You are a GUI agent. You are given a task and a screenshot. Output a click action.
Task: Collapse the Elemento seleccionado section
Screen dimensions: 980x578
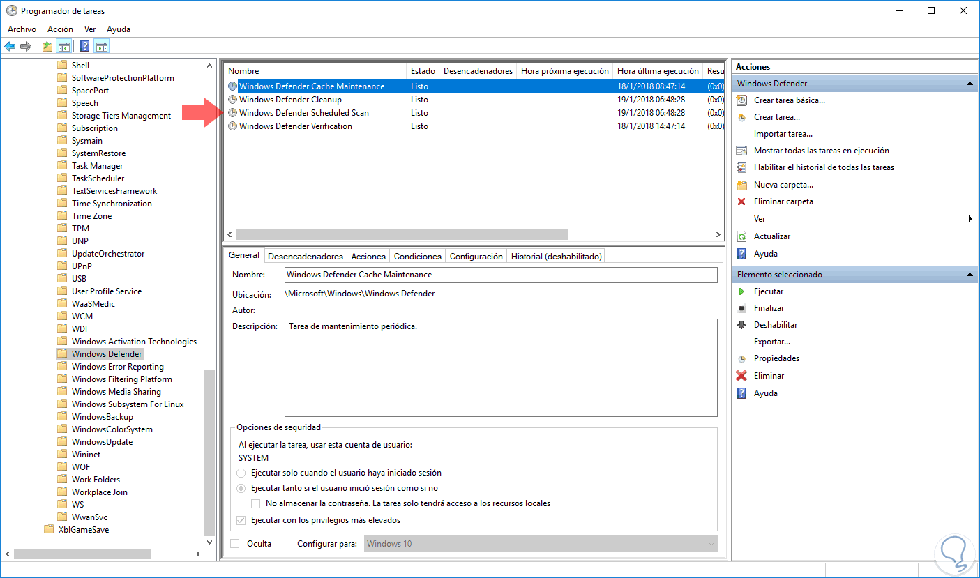point(970,275)
